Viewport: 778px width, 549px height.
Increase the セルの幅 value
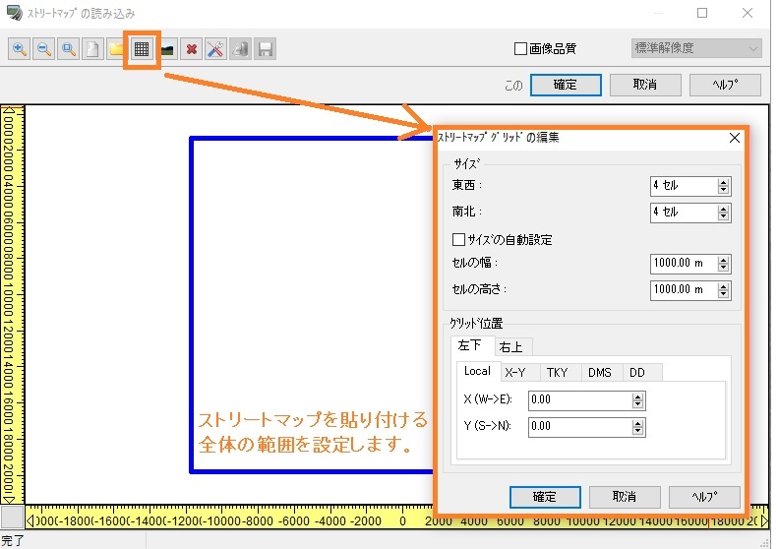tap(724, 260)
